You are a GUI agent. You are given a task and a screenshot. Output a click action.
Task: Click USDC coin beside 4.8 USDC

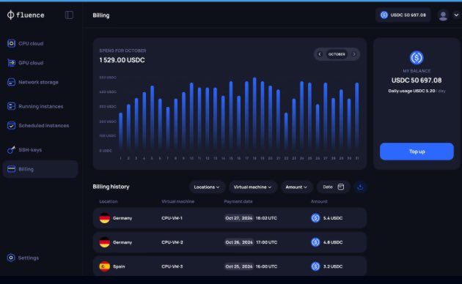point(315,242)
